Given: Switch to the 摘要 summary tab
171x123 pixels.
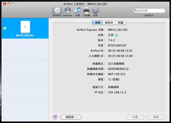Looking at the screenshot, I should click(98, 23).
